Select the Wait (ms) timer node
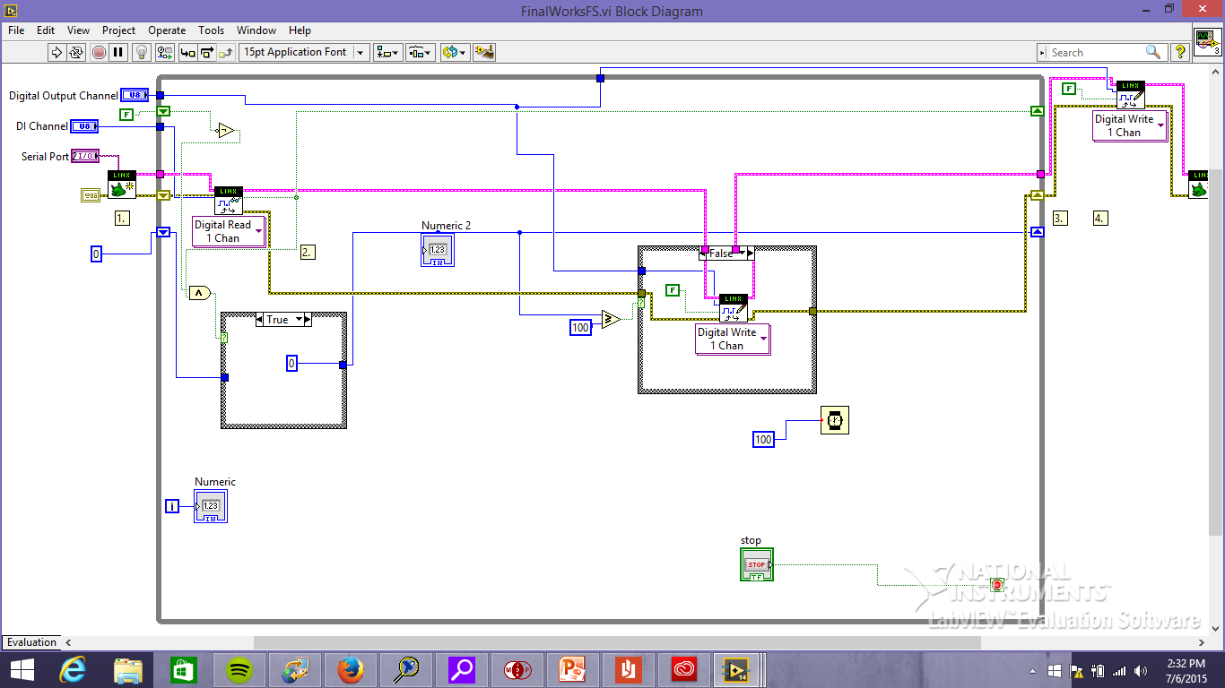This screenshot has height=688, width=1225. [835, 420]
